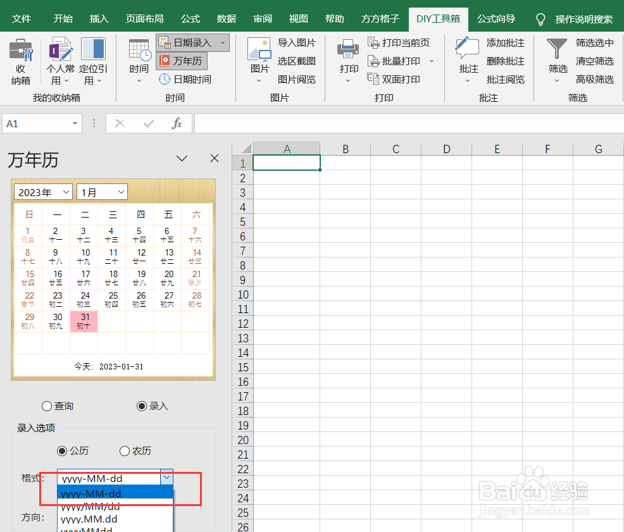Expand the 万年历 pane options chevron
Image resolution: width=624 pixels, height=532 pixels.
tap(182, 158)
